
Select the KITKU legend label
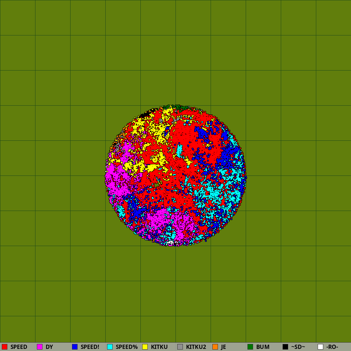pos(159,347)
